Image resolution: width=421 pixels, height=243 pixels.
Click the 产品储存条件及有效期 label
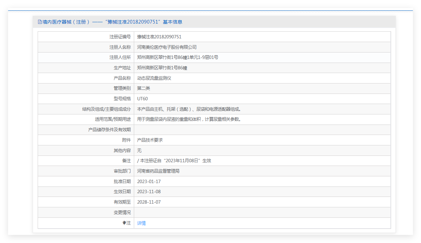109,130
